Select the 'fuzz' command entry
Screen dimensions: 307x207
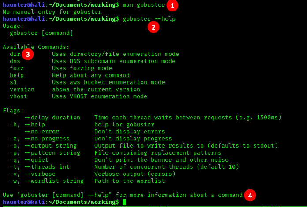point(17,68)
